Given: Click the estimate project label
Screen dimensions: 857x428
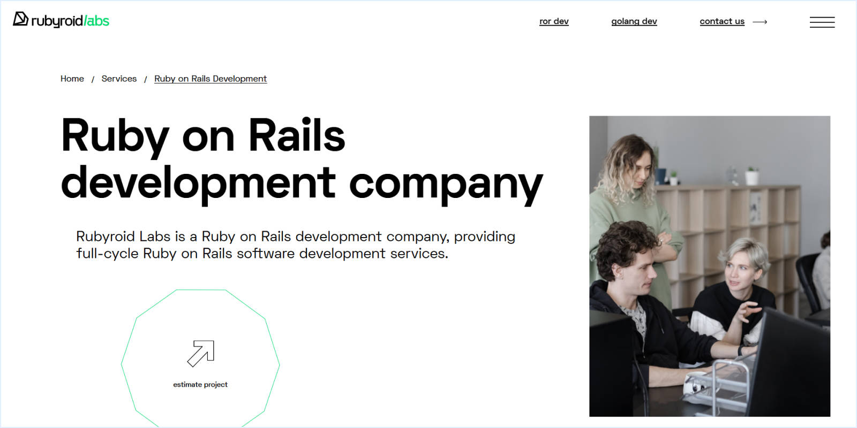Looking at the screenshot, I should (x=200, y=385).
